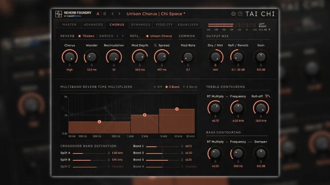The height and width of the screenshot is (185, 330).
Task: Click band handle 2 in multiband graph
Action: tap(145, 115)
